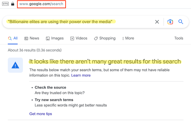
Task: Follow the Get more tips link
Action: [41, 114]
